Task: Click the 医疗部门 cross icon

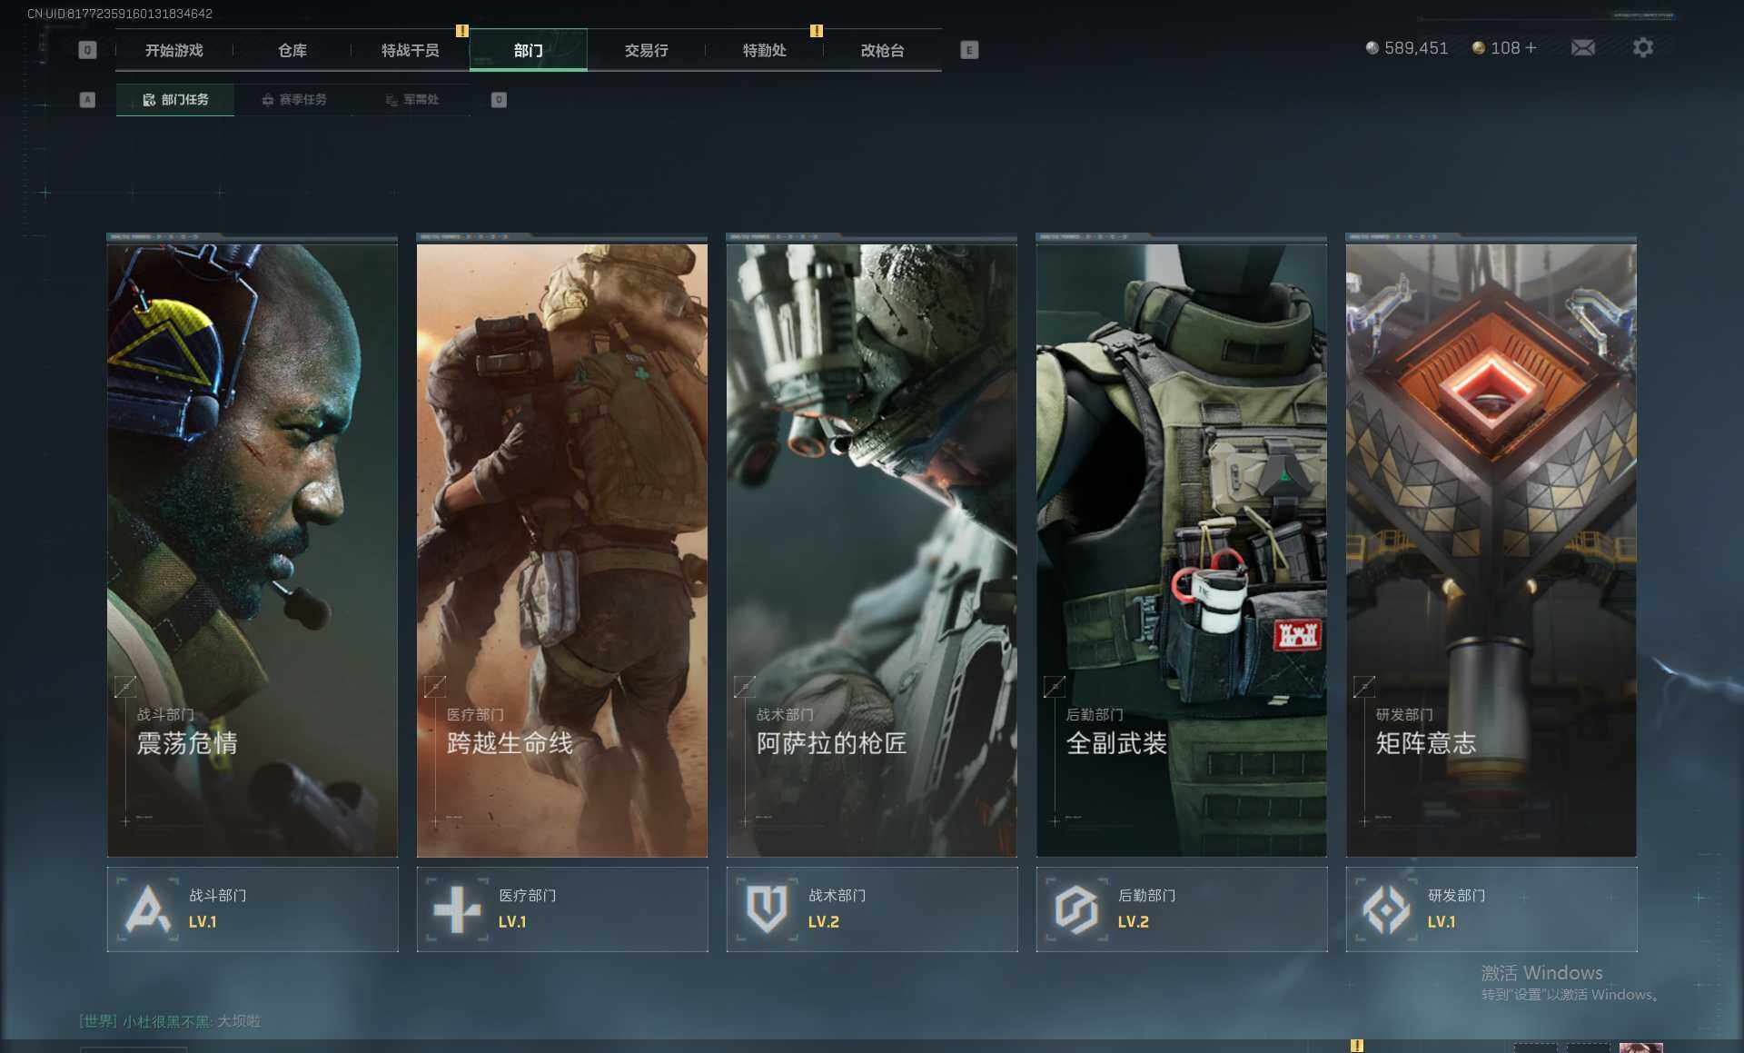Action: 457,909
